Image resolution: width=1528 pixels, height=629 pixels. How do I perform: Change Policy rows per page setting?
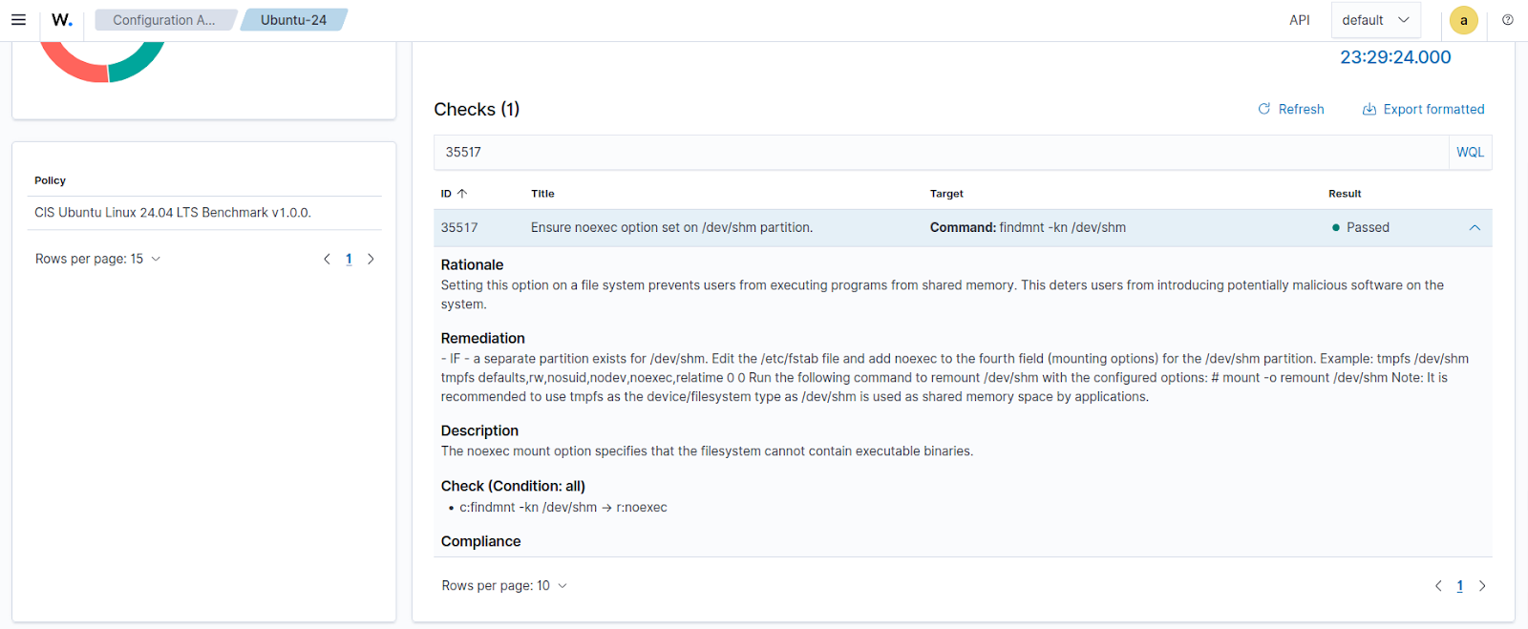point(97,259)
